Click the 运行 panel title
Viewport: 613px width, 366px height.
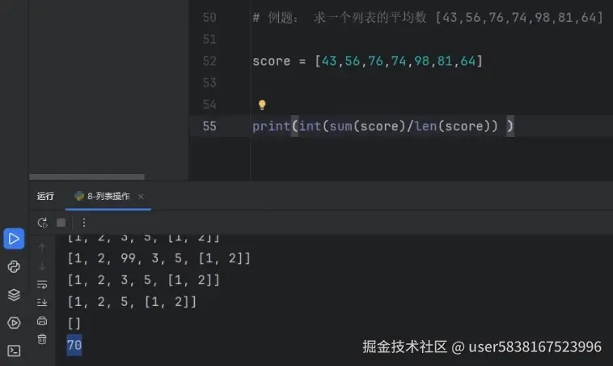coord(45,196)
